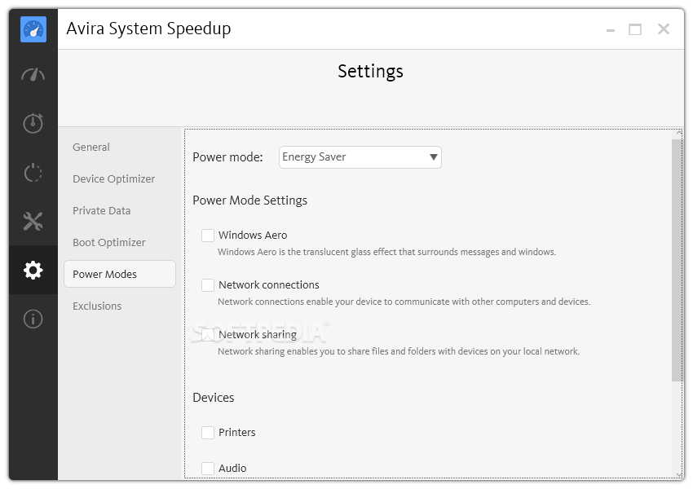Open the speedometer status sidebar icon
The image size is (693, 489).
[x=33, y=75]
